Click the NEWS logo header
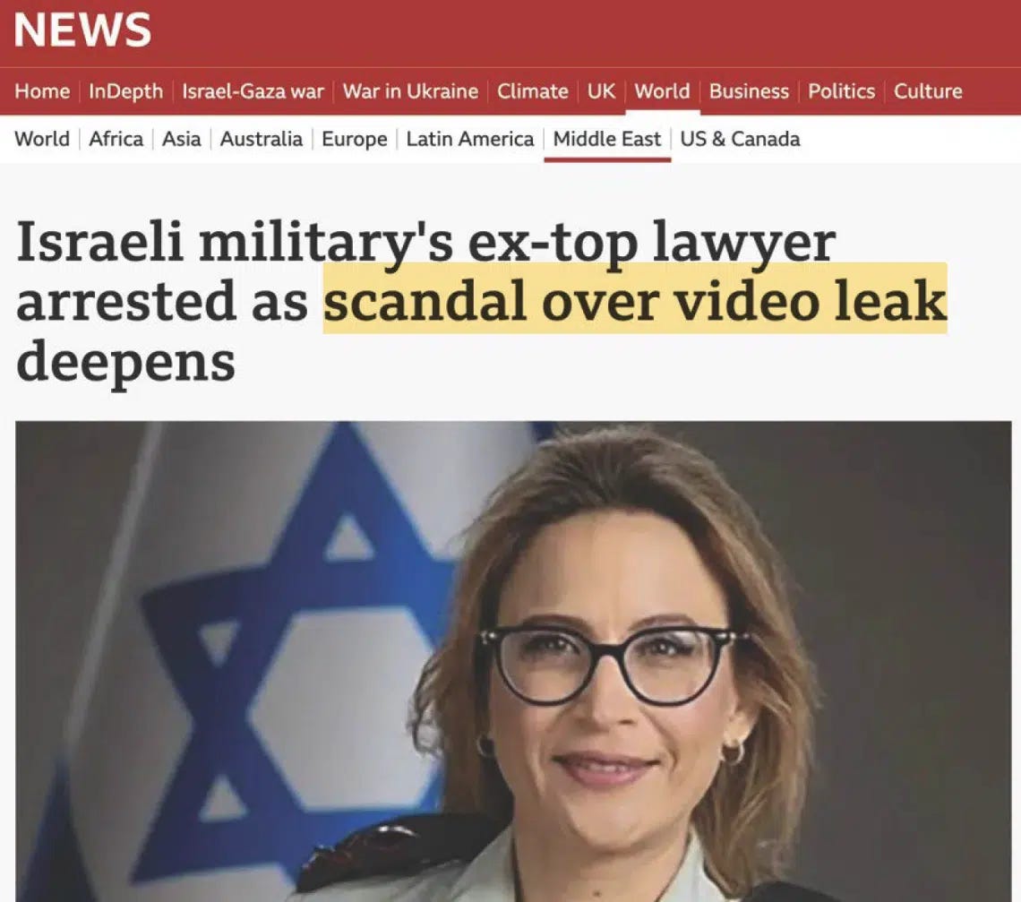The height and width of the screenshot is (902, 1021). point(82,30)
